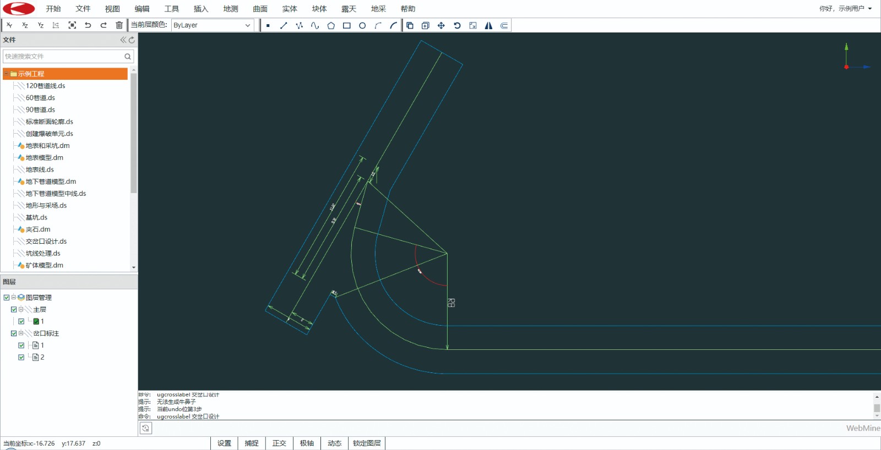Open the 地测 menu

pyautogui.click(x=231, y=9)
